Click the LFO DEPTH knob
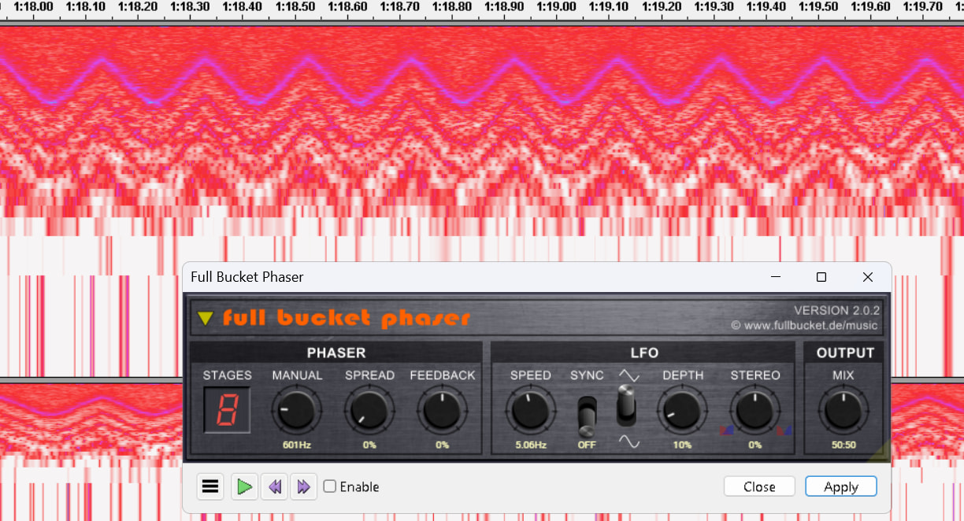The height and width of the screenshot is (521, 964). point(682,411)
